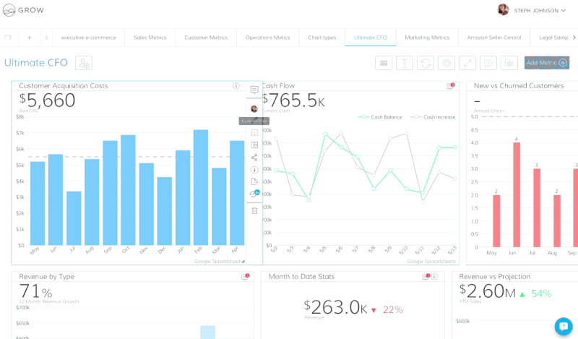Click the add user icon beside Ultimate CFO
Viewport: 578px width, 339px height.
84,63
